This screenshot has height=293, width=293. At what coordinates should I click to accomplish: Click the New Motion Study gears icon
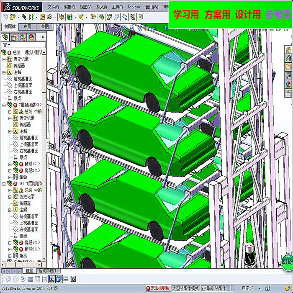(93, 17)
